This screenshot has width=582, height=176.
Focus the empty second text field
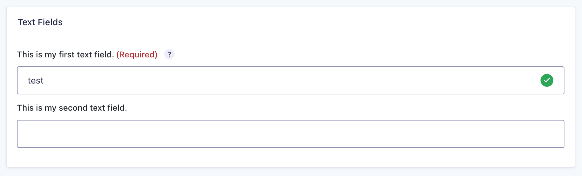coord(291,134)
